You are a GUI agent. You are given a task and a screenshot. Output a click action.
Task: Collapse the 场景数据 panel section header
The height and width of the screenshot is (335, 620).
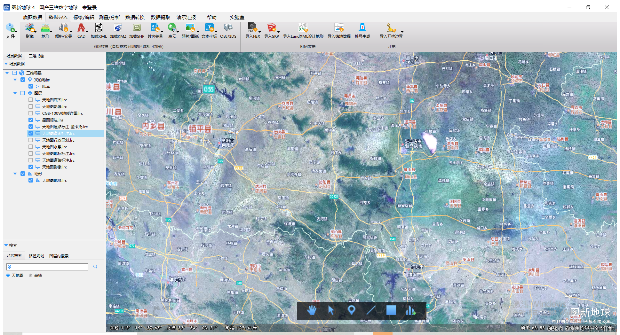[14, 64]
